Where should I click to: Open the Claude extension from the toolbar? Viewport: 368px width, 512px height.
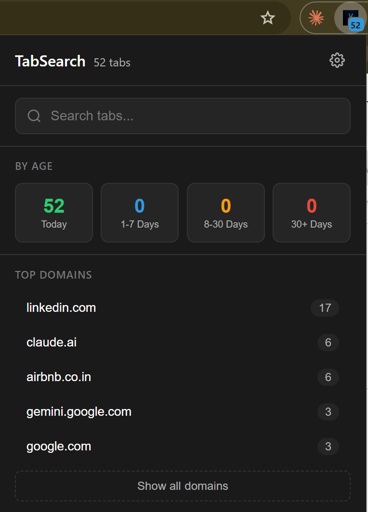pyautogui.click(x=316, y=18)
